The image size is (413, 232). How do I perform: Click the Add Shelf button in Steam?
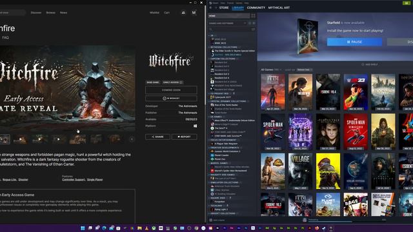(370, 64)
